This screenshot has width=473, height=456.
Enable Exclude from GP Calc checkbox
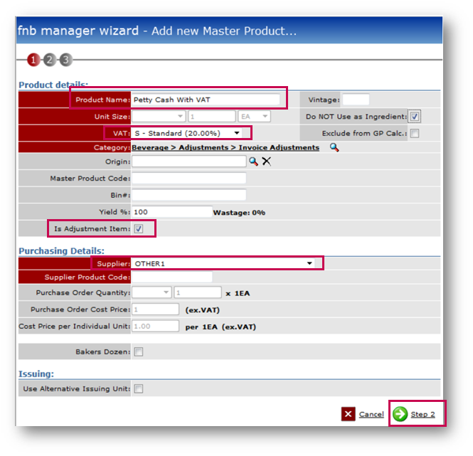(415, 133)
